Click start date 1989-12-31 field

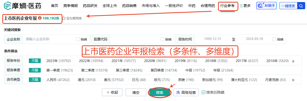(x=213, y=39)
